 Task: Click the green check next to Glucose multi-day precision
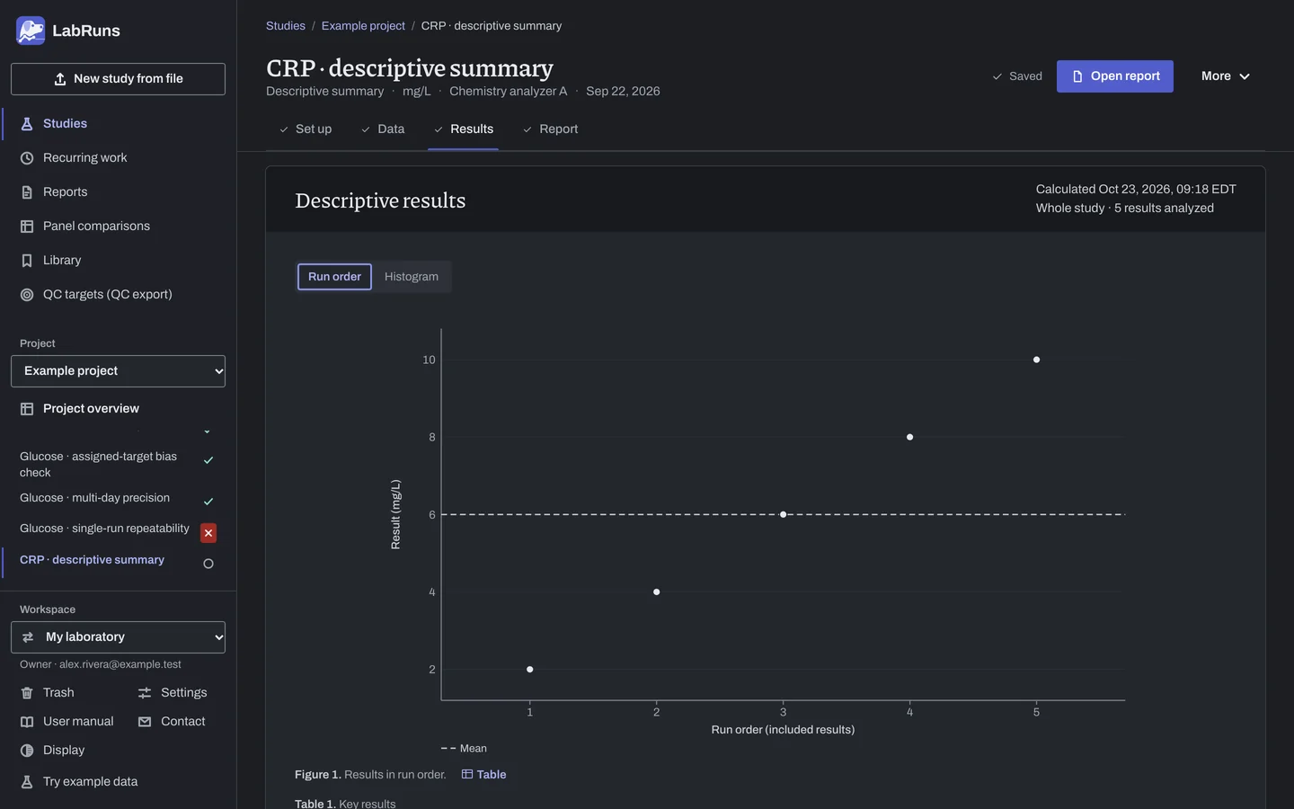(208, 502)
